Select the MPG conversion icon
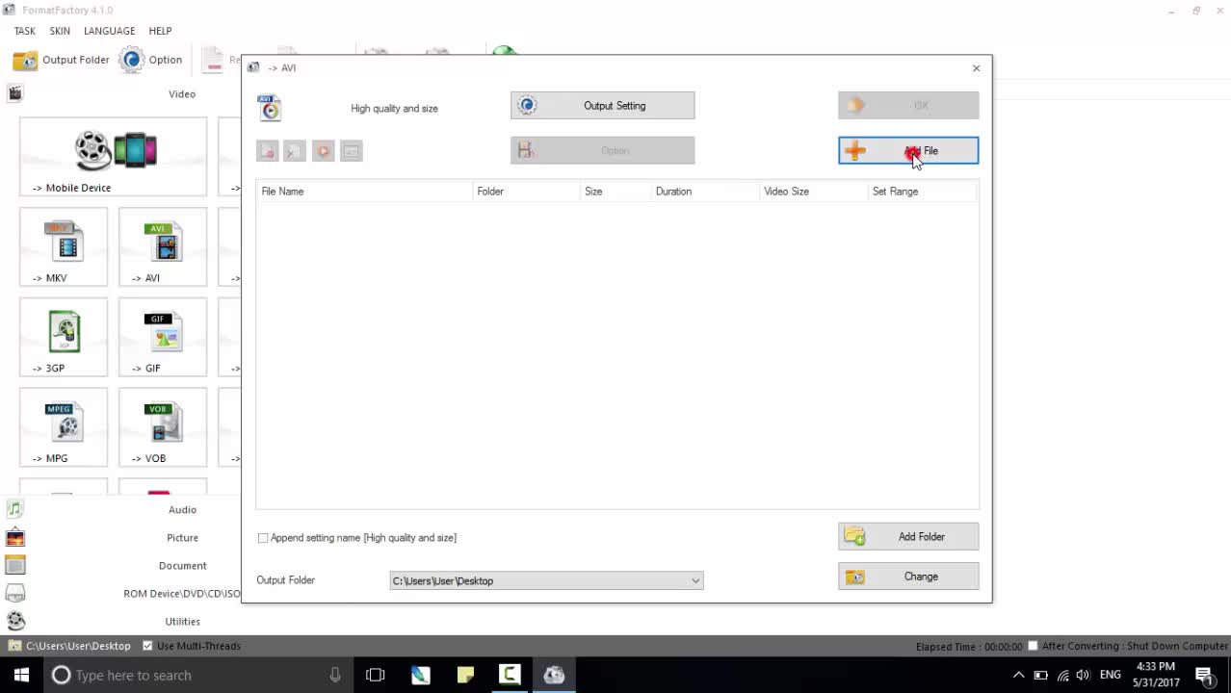This screenshot has height=693, width=1231. [64, 428]
